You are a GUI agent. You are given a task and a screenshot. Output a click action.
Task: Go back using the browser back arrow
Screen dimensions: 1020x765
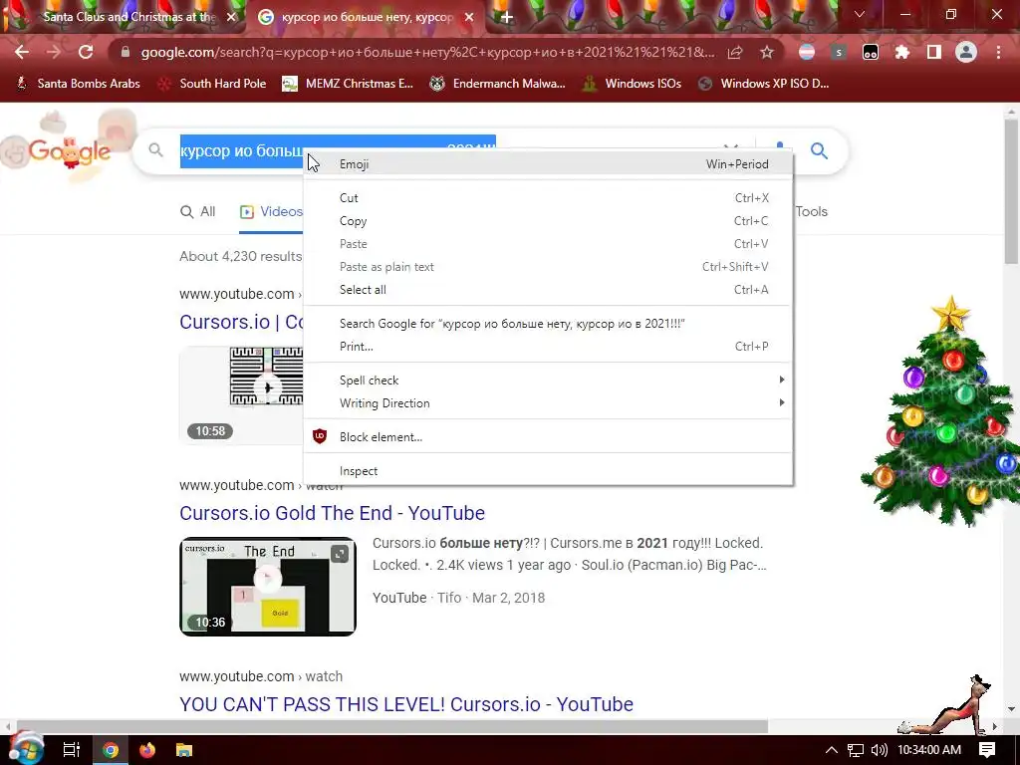(x=22, y=52)
